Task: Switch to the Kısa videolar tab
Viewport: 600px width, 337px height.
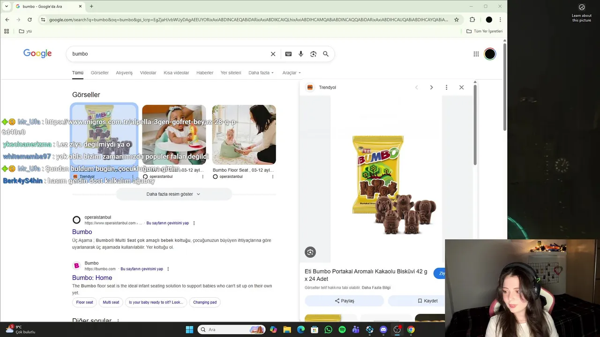Action: (176, 73)
